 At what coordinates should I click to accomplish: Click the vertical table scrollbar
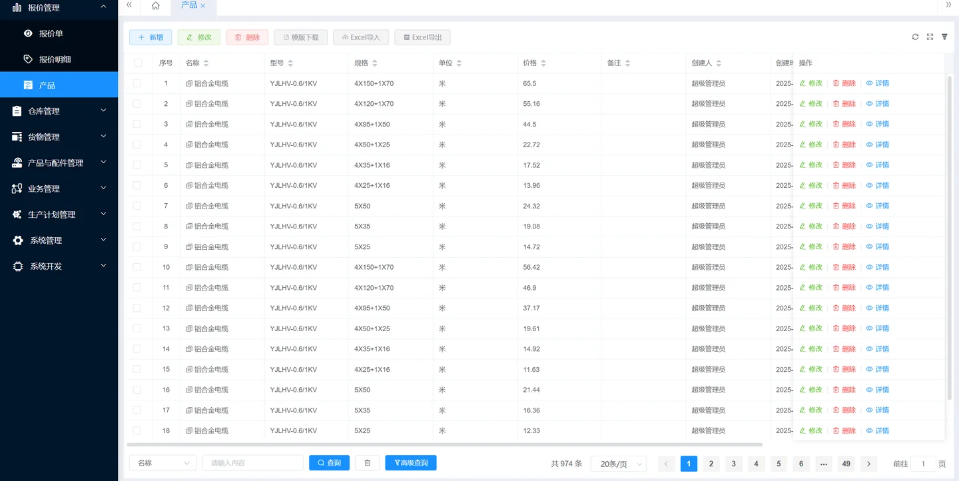pyautogui.click(x=950, y=238)
